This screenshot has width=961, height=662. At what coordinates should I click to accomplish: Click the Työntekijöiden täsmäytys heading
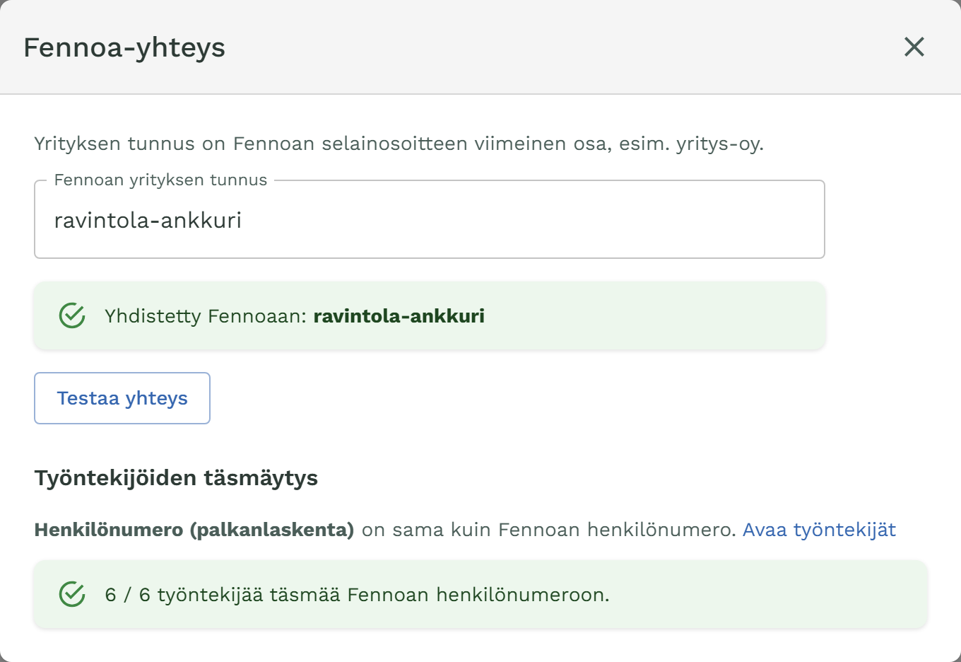click(176, 478)
